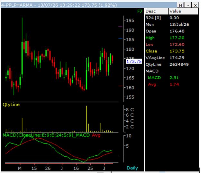This screenshot has height=173, width=201.
Task: Select the Low value 172.60
Action: 177,45
